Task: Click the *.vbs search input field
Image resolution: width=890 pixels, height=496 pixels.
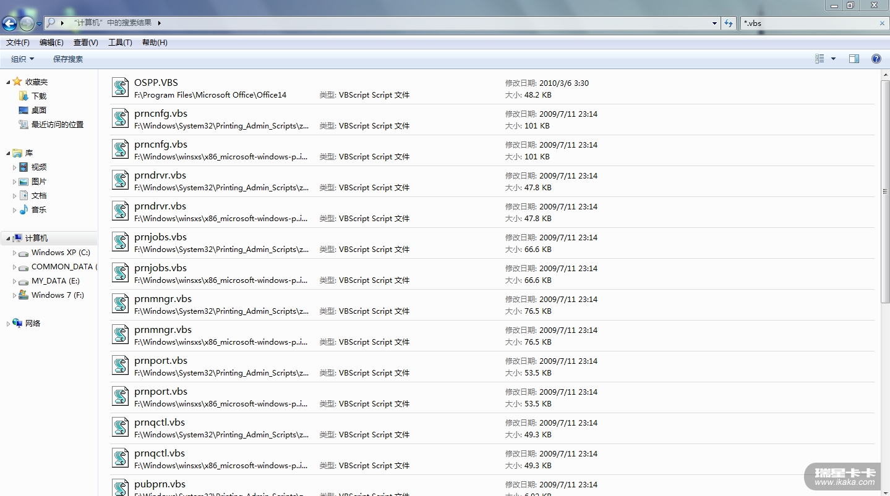Action: (x=808, y=23)
